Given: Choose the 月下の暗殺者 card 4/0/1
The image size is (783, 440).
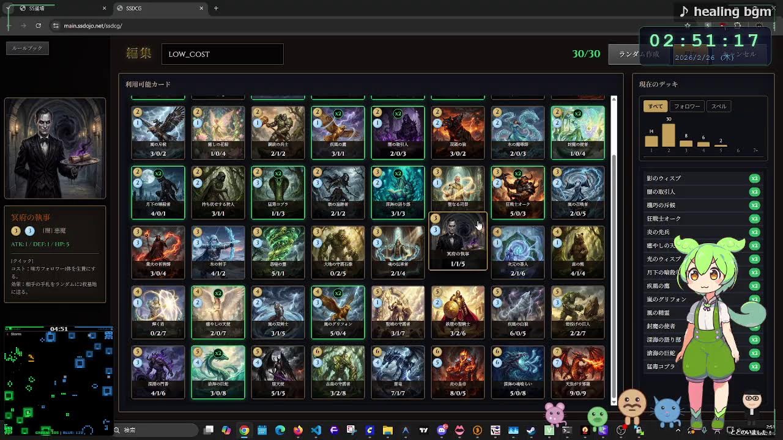Looking at the screenshot, I should point(158,193).
